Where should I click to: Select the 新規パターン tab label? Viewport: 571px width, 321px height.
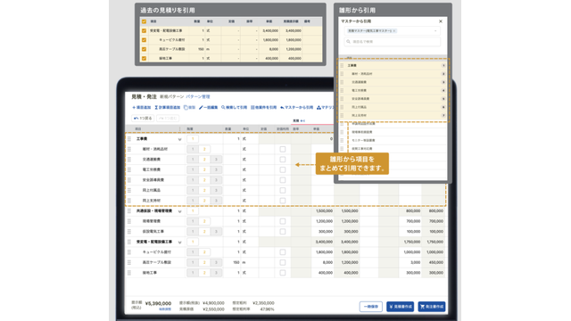172,97
